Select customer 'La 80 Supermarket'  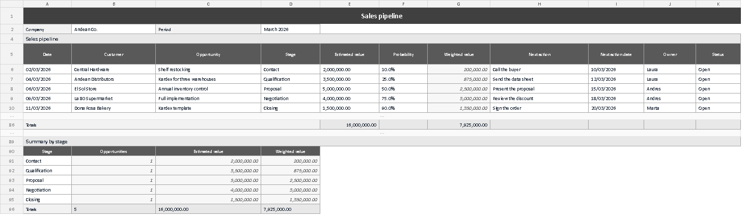point(114,99)
